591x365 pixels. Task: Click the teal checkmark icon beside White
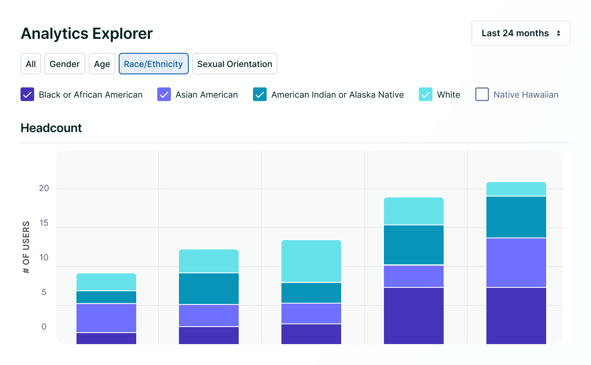[x=425, y=94]
